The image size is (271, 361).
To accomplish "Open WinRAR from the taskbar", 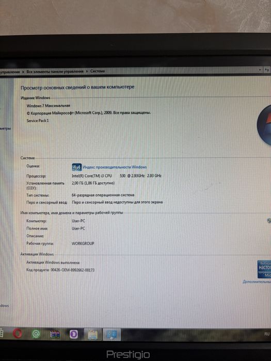I will tap(55, 334).
